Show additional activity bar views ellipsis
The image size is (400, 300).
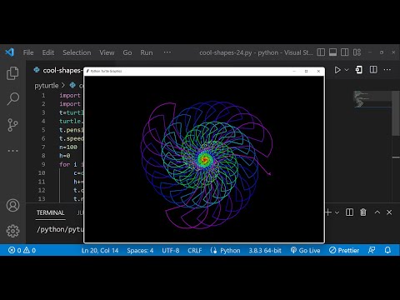pos(12,151)
